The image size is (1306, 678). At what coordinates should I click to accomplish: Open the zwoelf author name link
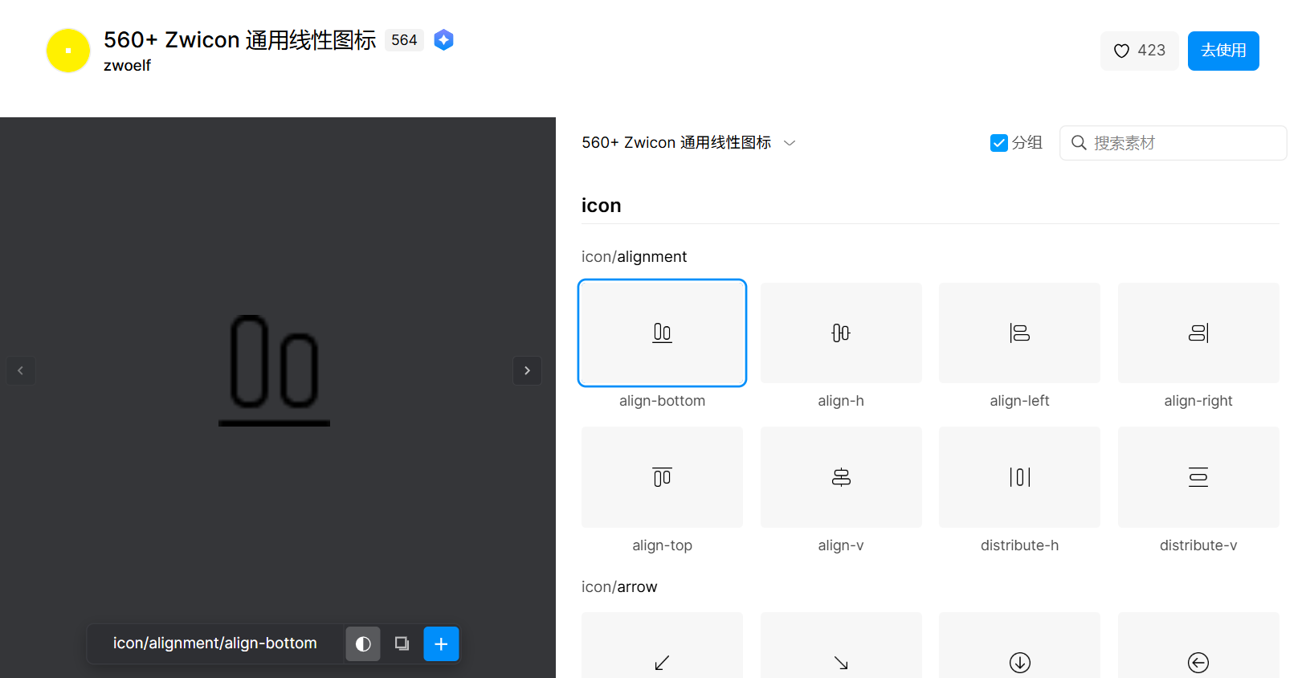coord(127,65)
